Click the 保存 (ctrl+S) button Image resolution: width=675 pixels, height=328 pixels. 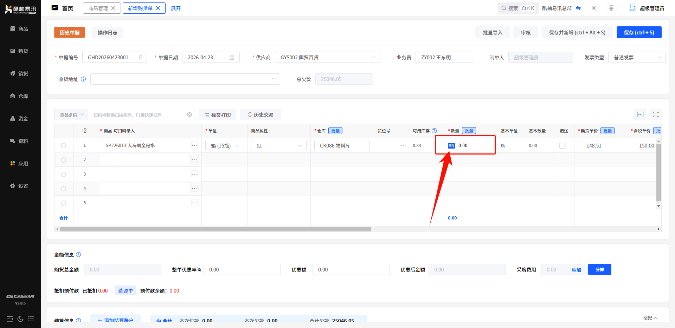pyautogui.click(x=639, y=33)
